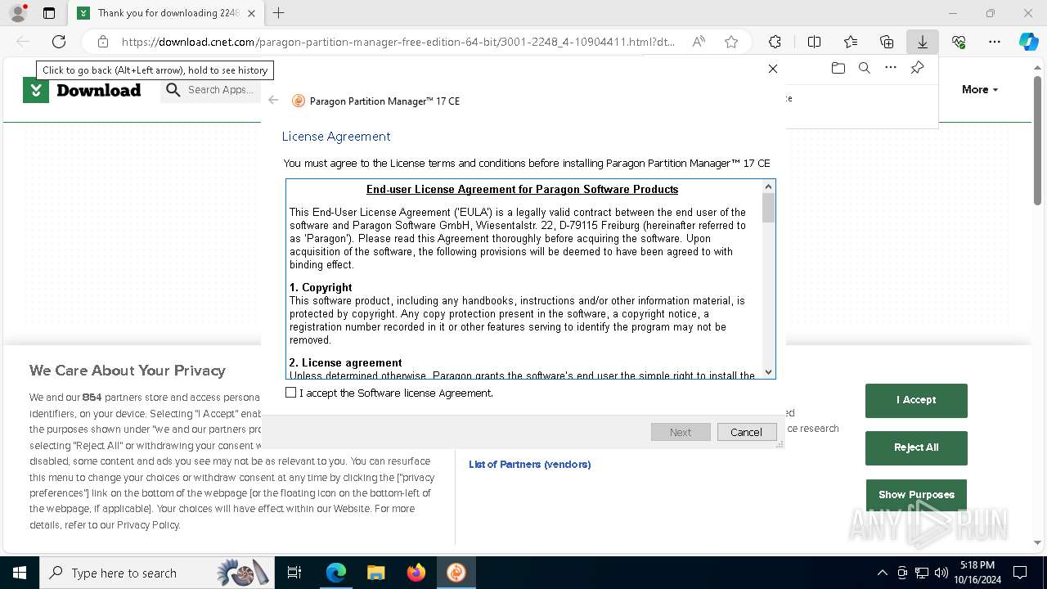This screenshot has width=1047, height=589.
Task: Open Microsoft Edge from taskbar
Action: point(336,573)
